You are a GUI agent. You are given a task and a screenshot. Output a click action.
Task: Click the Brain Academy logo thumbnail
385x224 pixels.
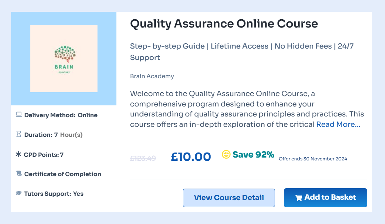[64, 59]
